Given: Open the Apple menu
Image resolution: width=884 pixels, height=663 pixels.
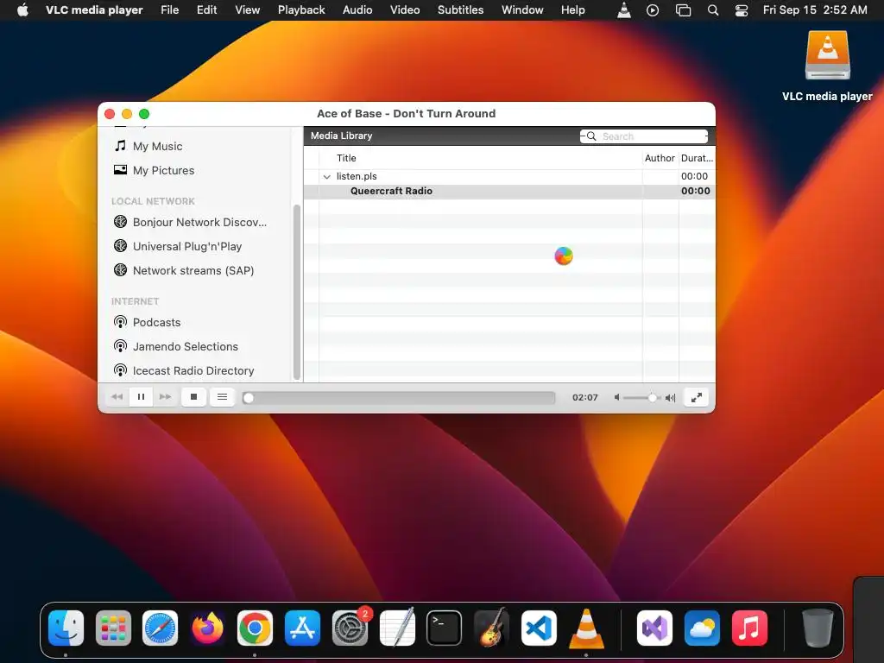Looking at the screenshot, I should pos(22,9).
